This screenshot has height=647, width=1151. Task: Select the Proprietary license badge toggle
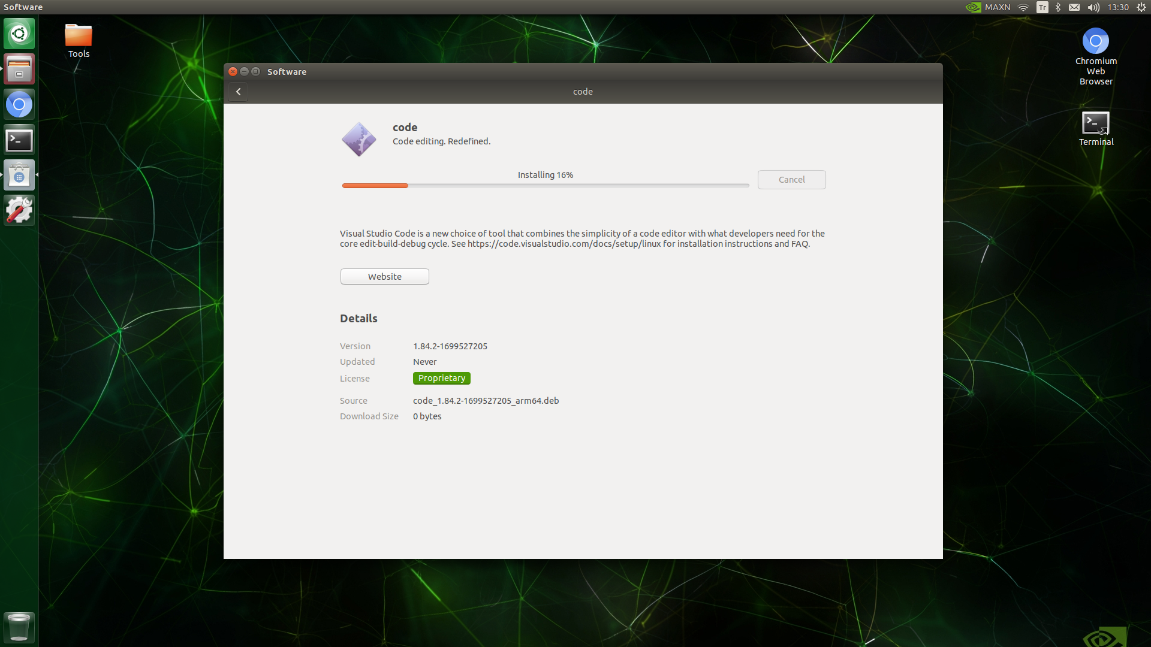click(x=441, y=377)
